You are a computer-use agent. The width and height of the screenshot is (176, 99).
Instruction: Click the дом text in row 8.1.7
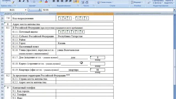pyautogui.click(x=73, y=57)
